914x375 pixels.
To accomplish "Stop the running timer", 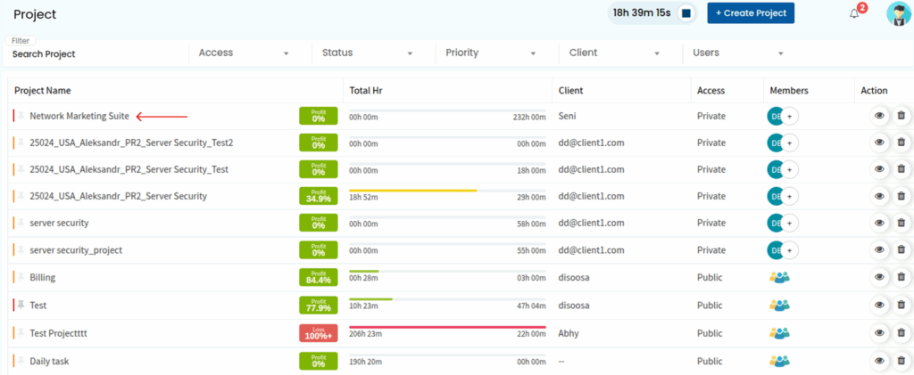I will 685,13.
